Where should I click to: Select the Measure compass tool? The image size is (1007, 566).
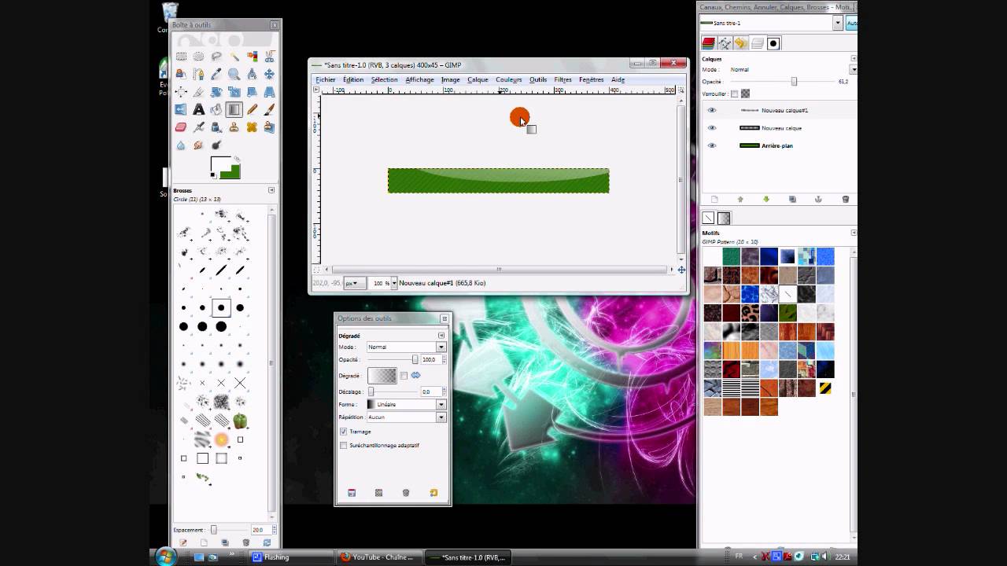click(252, 74)
